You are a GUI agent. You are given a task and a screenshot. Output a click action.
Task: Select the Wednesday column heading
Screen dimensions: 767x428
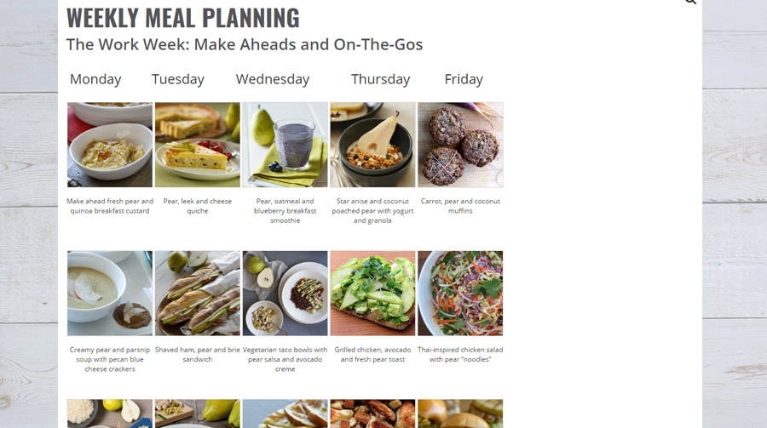[273, 79]
